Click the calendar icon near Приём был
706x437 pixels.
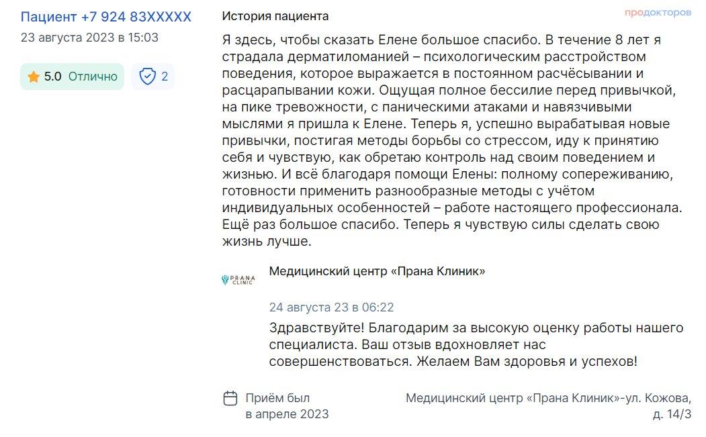pos(230,398)
